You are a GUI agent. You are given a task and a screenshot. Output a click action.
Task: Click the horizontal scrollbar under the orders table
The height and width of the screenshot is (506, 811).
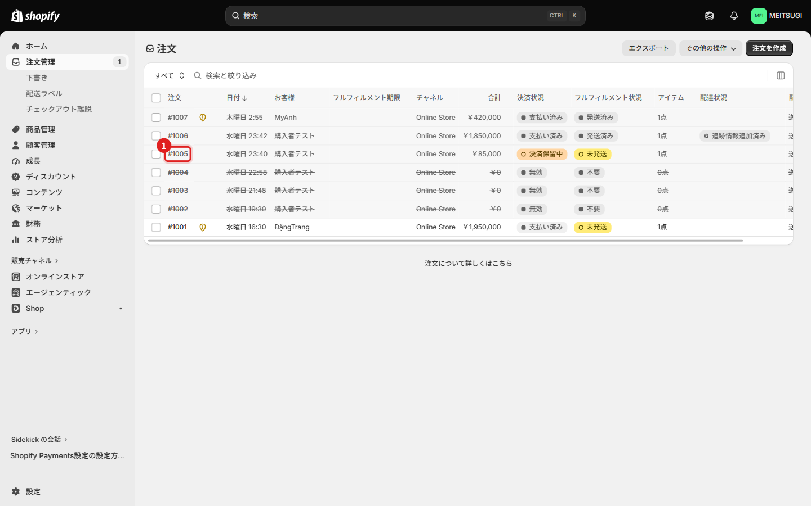coord(445,241)
